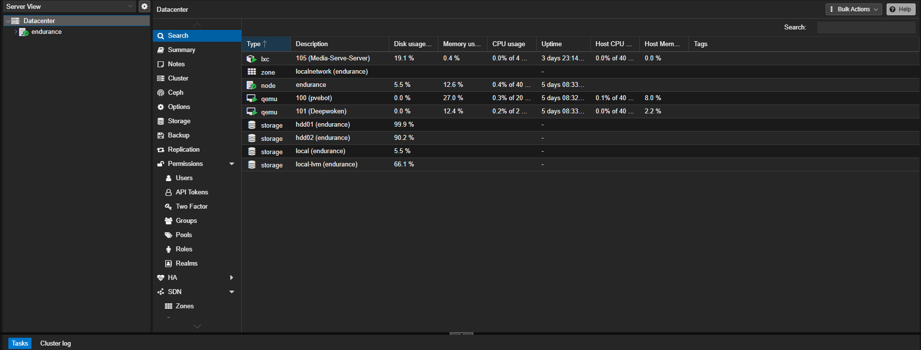Click the node icon in endurance table row
Image resolution: width=921 pixels, height=350 pixels.
(252, 85)
